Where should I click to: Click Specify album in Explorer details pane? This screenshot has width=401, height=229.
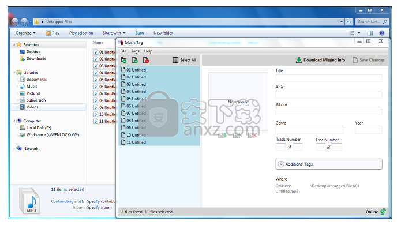coord(99,207)
